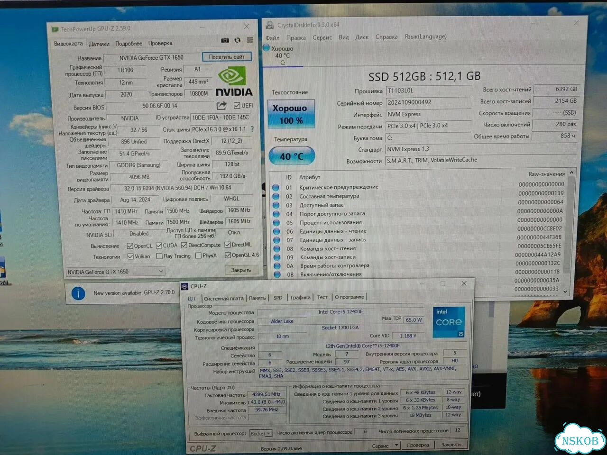Open the Файл menu in CrystalDiskInfo
This screenshot has height=455, width=607.
click(272, 38)
